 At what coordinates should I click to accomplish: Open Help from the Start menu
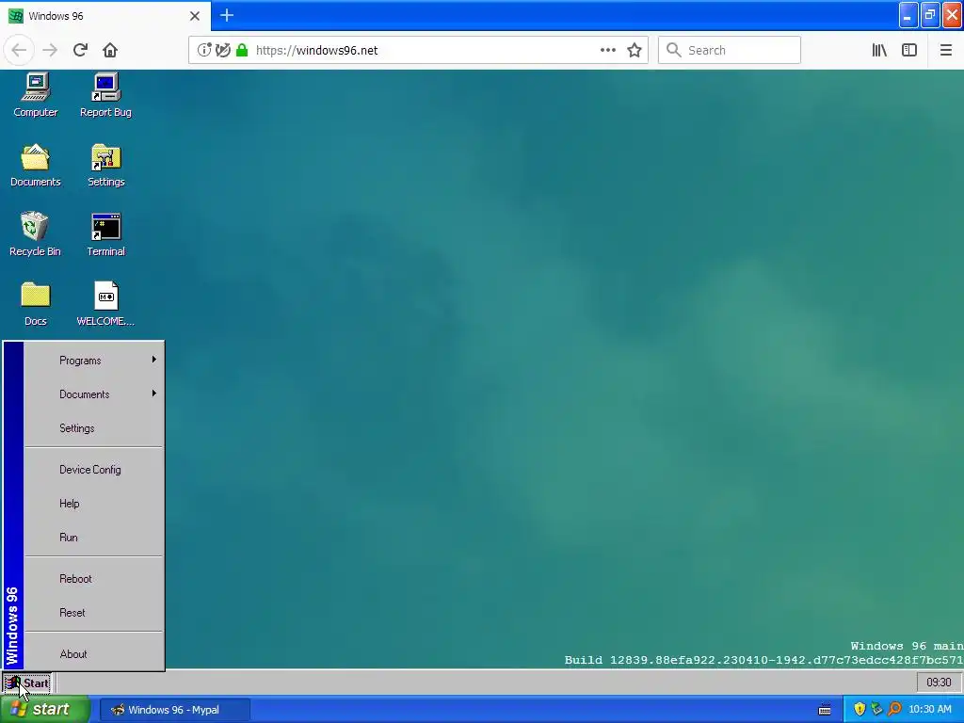[x=93, y=504]
